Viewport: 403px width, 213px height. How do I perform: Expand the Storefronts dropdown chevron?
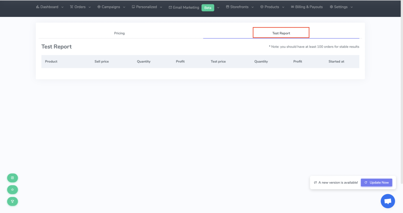[253, 7]
